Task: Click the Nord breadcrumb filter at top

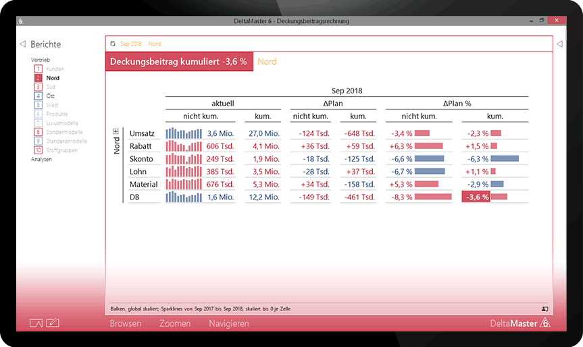Action: [155, 44]
